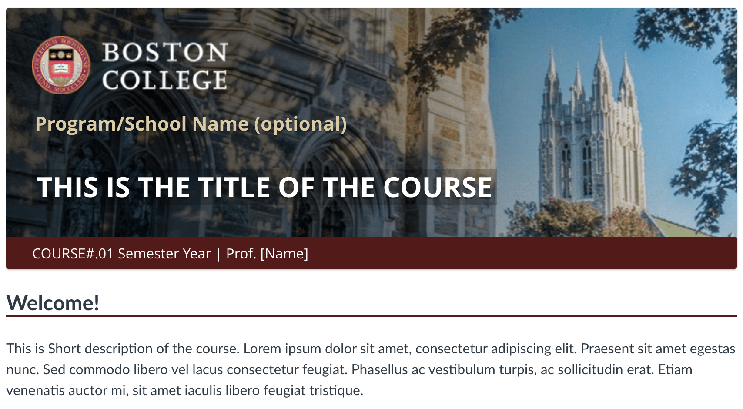Click the COURSE#.01 text in maroon bar

[x=73, y=254]
